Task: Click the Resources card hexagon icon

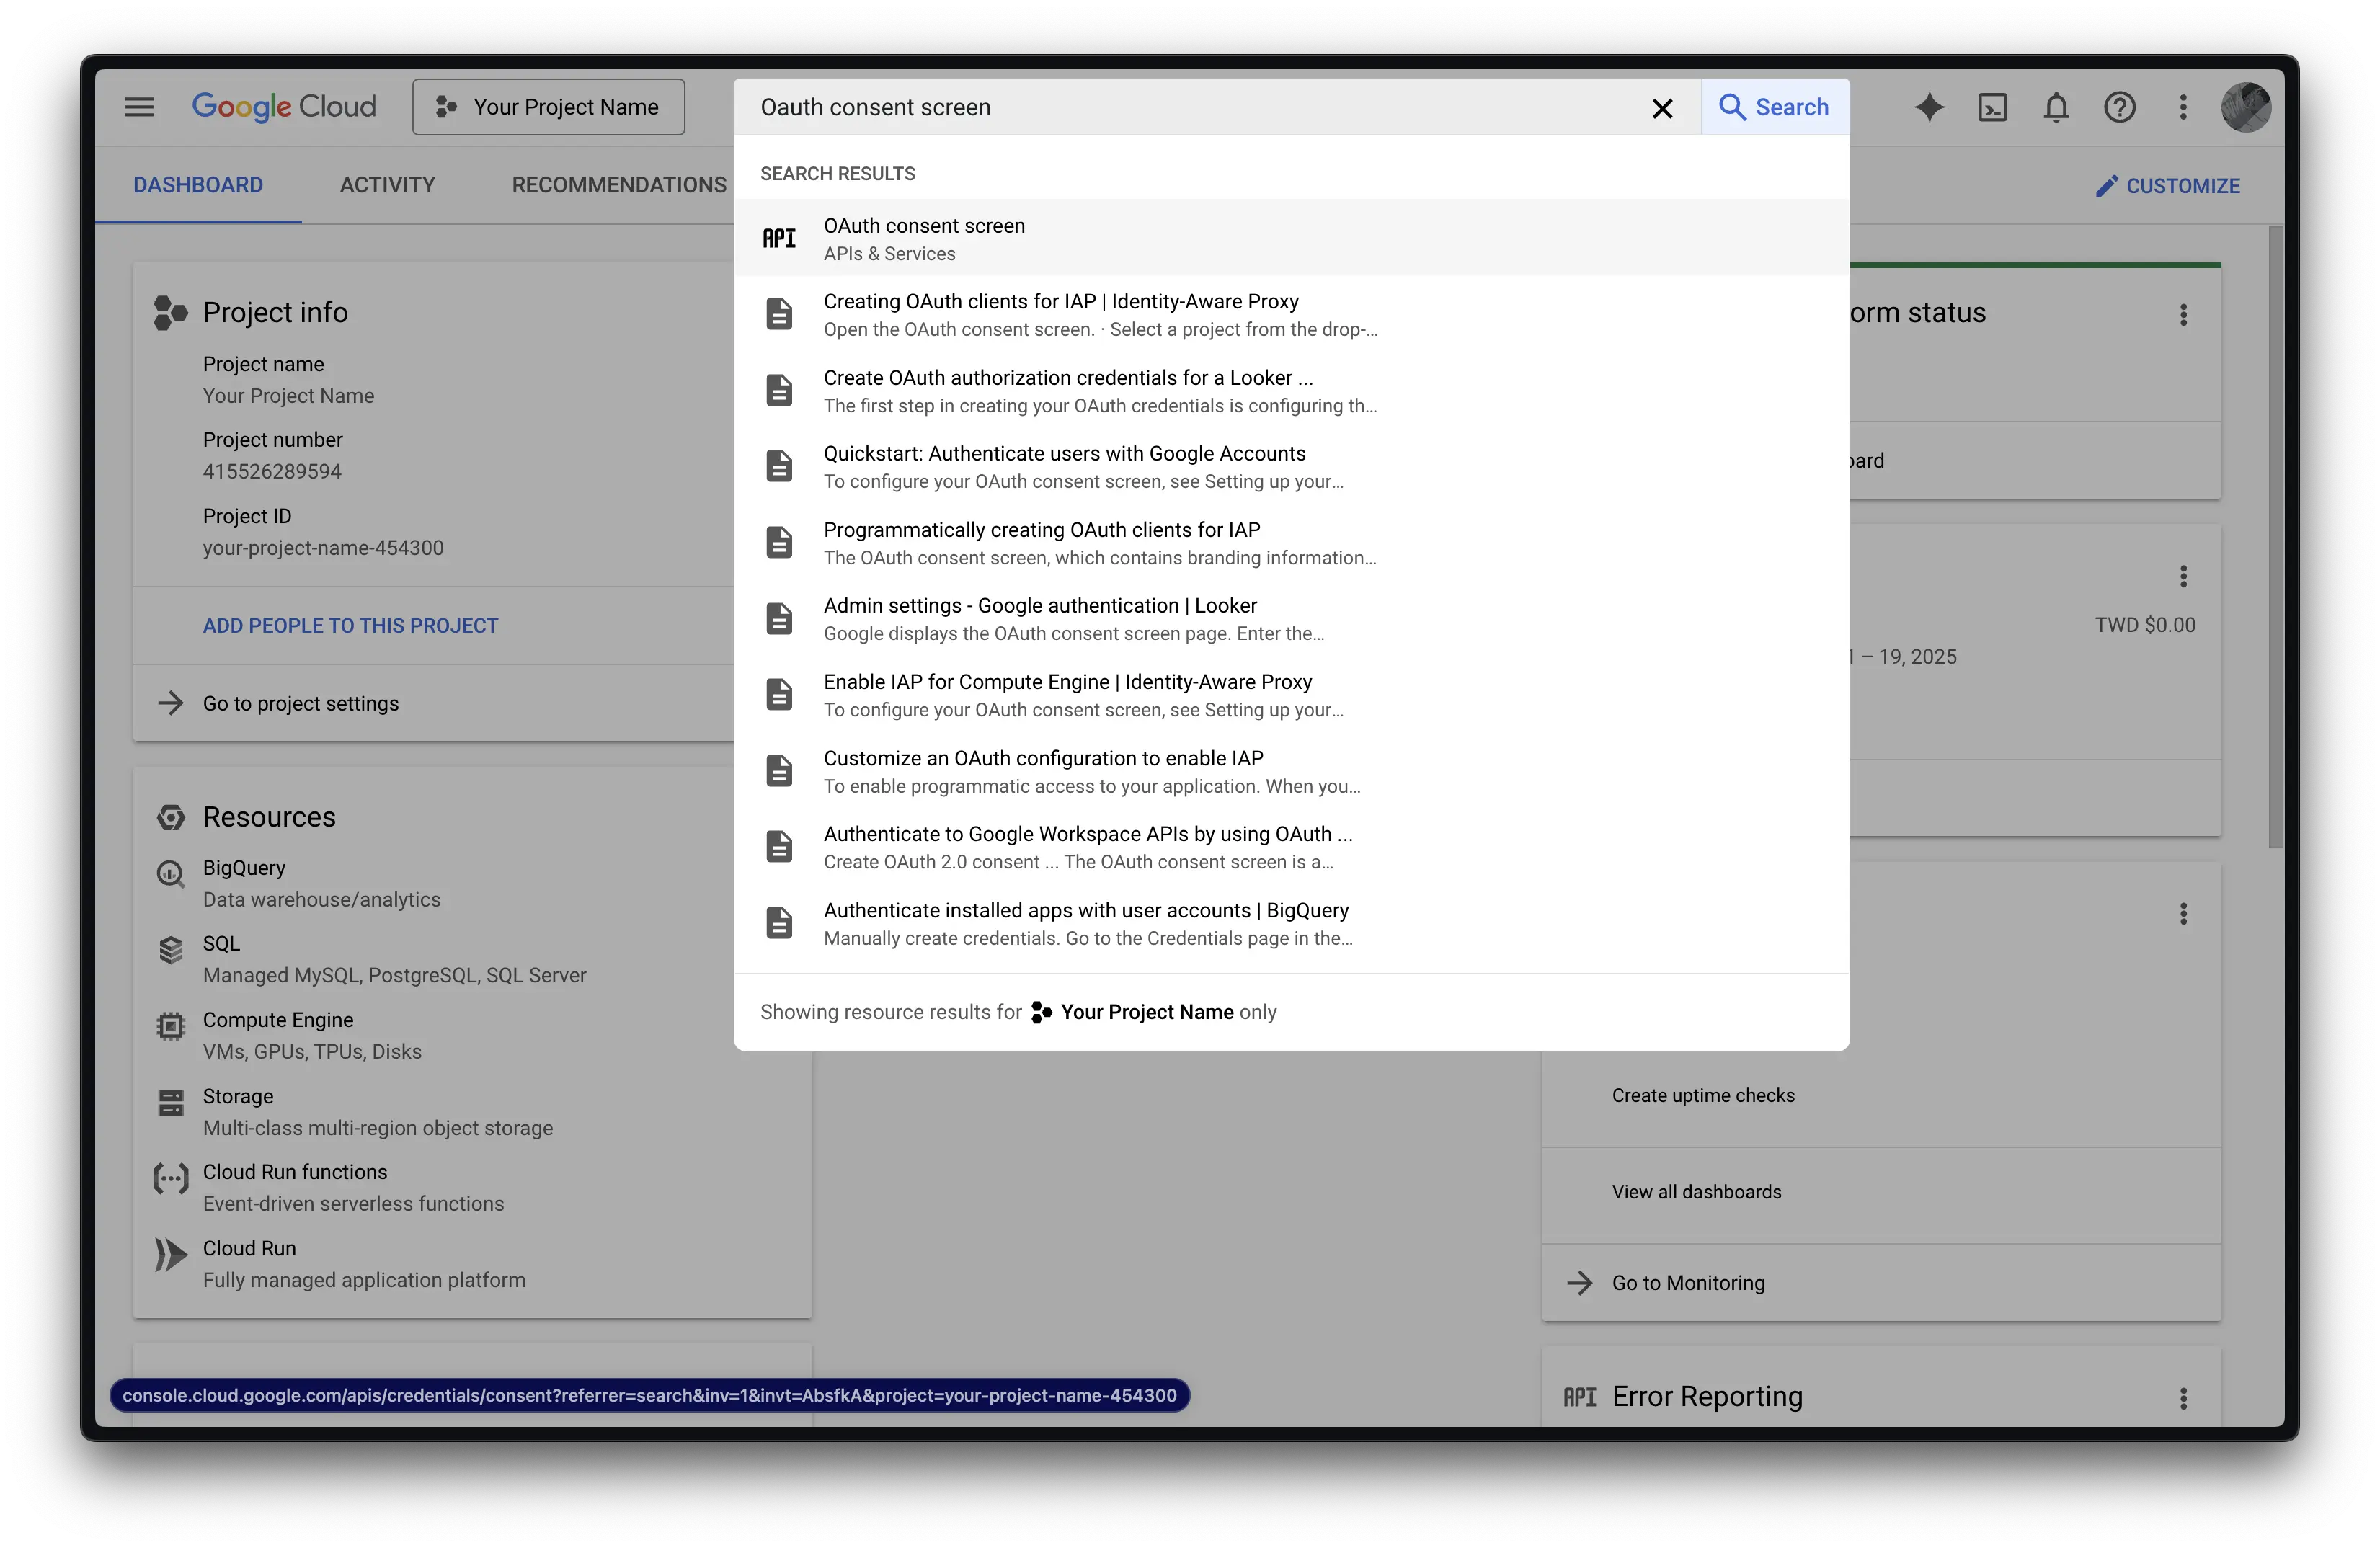Action: 171,817
